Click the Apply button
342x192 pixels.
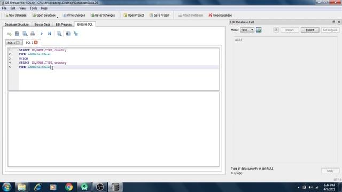[x=330, y=171]
